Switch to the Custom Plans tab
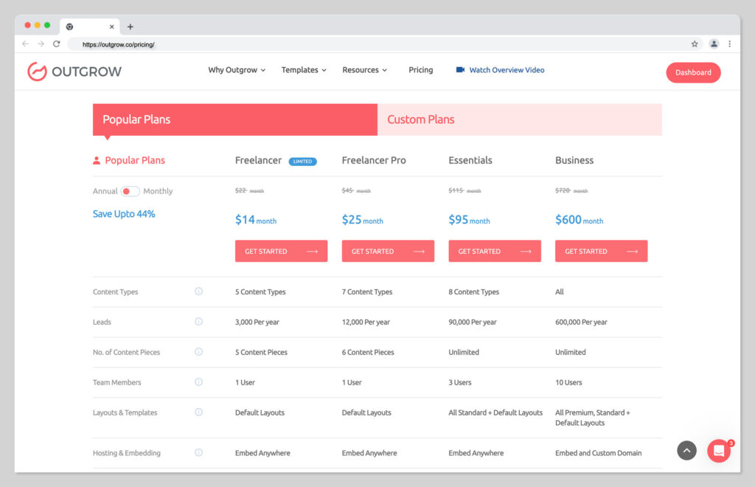Viewport: 755px width, 487px height. coord(519,120)
